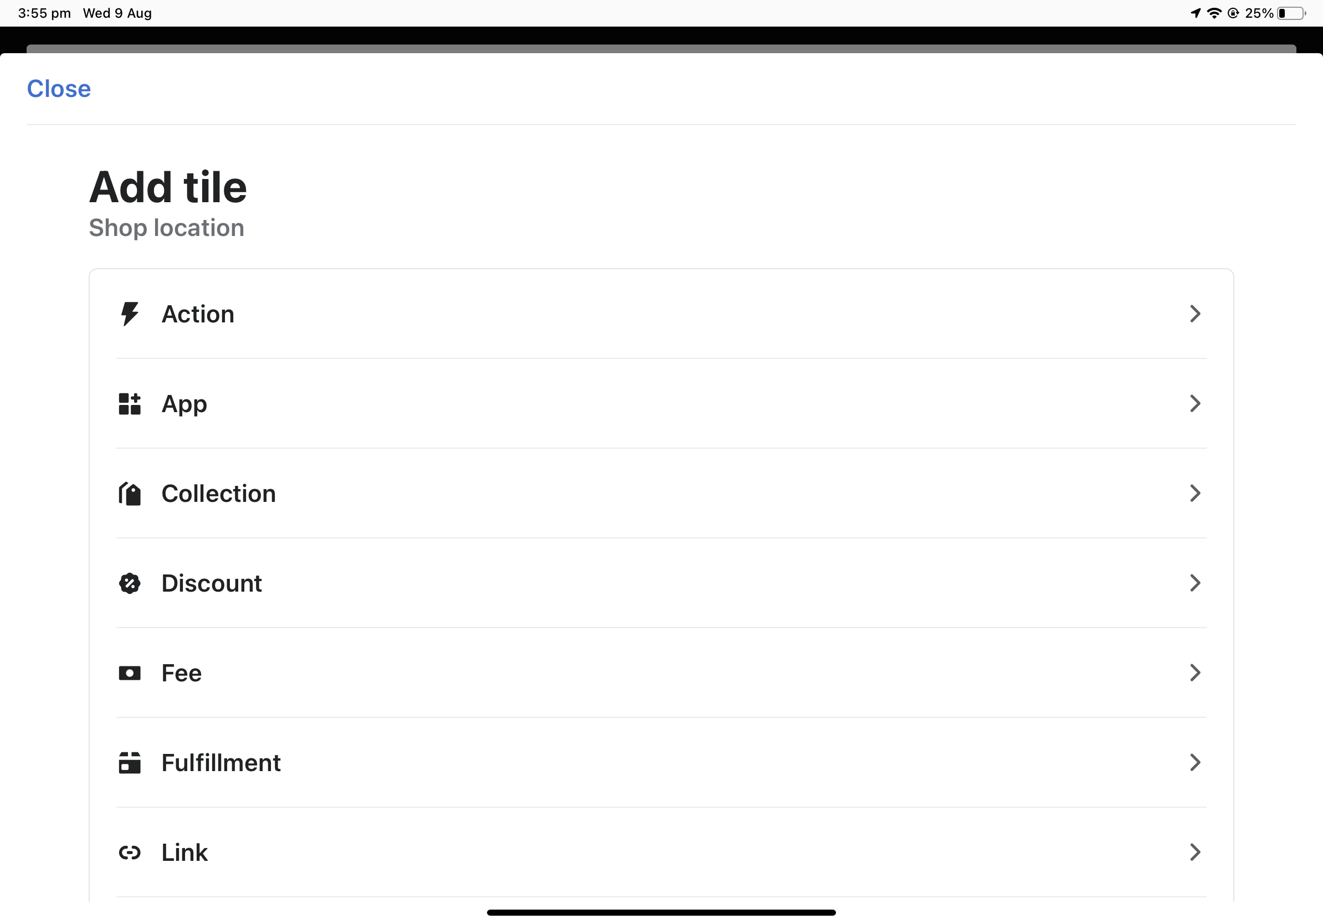Expand the Action row chevron

(1194, 314)
